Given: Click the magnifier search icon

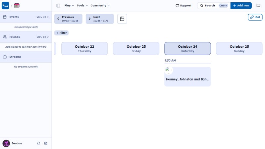Looking at the screenshot, I should click(x=202, y=6).
